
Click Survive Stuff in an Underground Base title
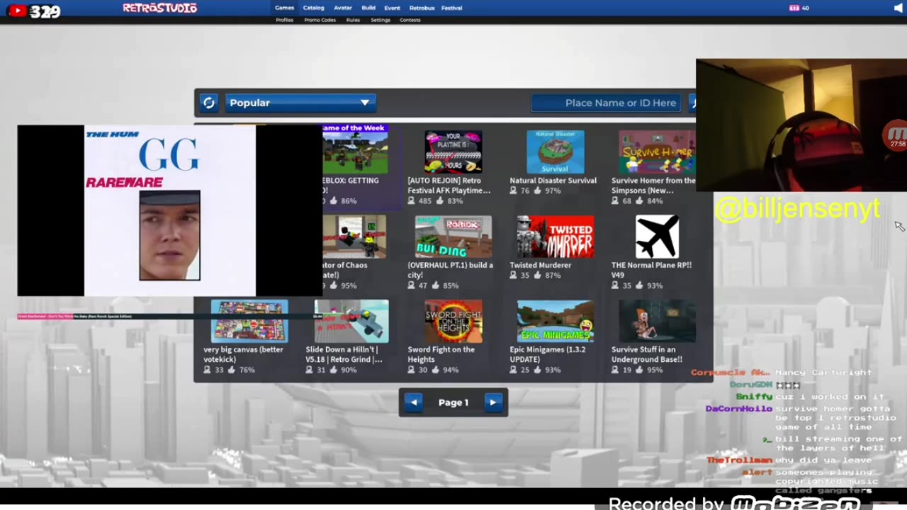pyautogui.click(x=647, y=354)
